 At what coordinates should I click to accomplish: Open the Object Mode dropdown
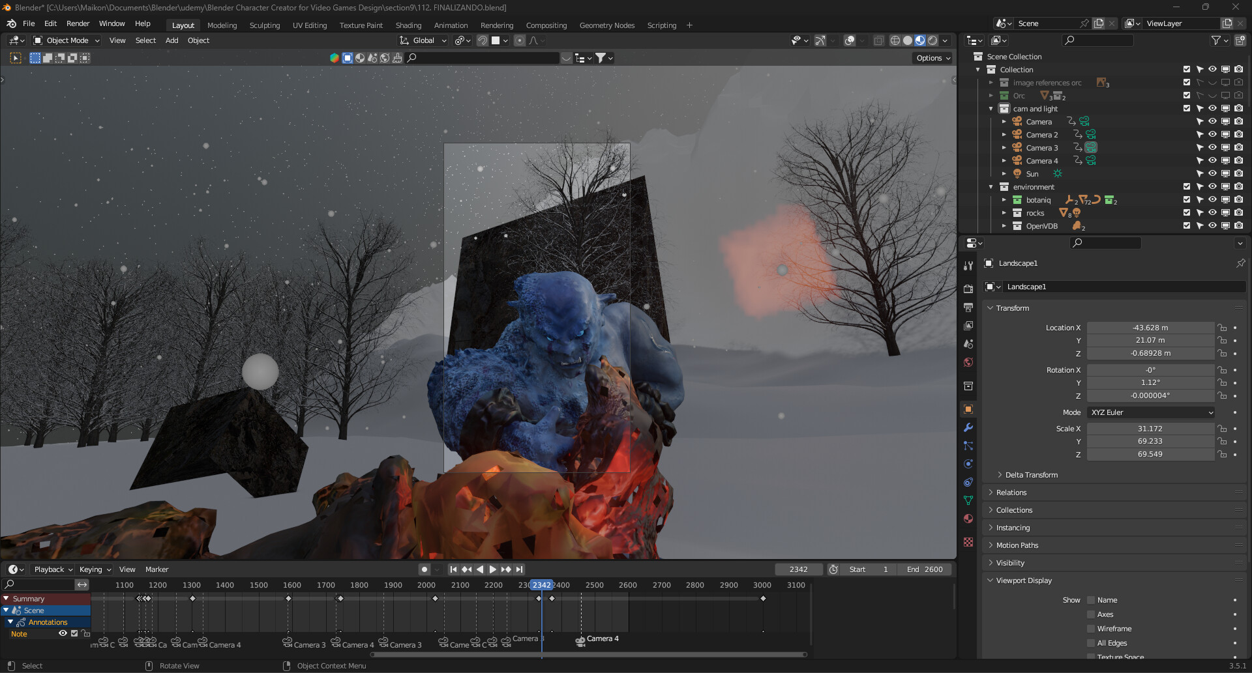(65, 40)
